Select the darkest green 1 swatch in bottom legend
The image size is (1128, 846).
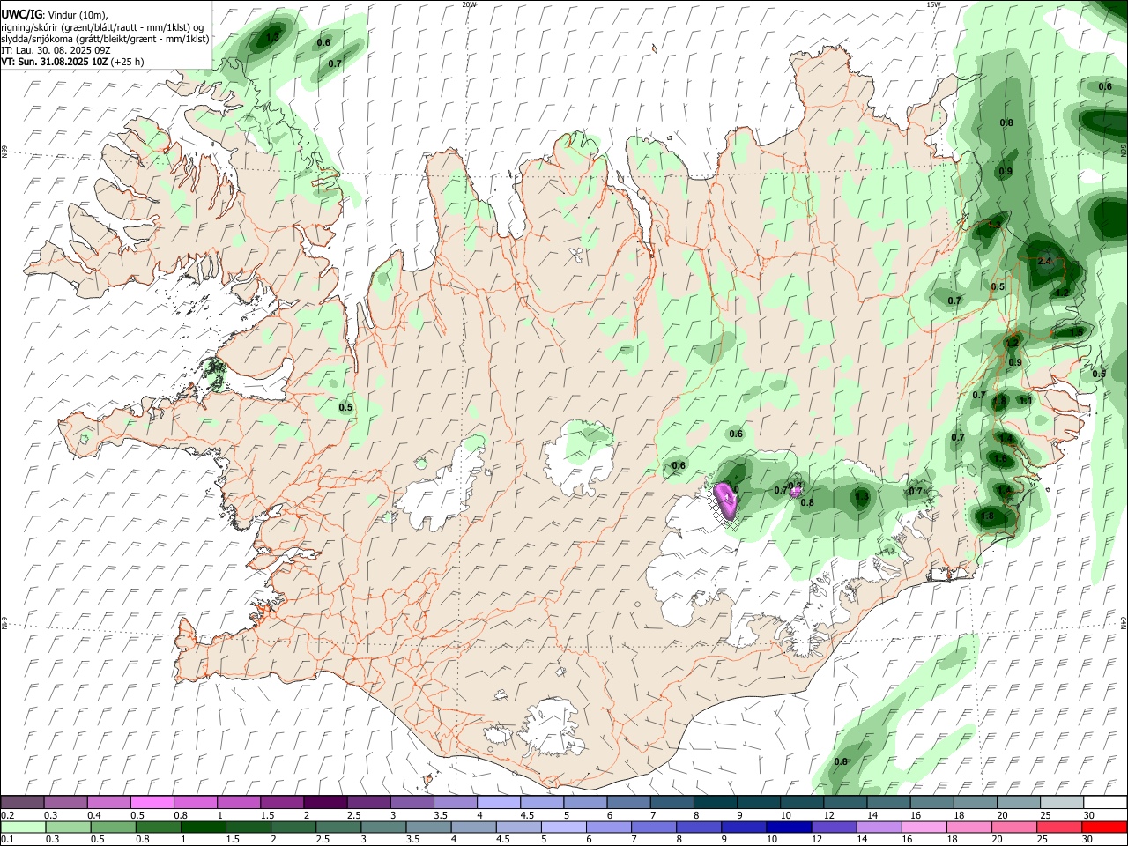(204, 827)
